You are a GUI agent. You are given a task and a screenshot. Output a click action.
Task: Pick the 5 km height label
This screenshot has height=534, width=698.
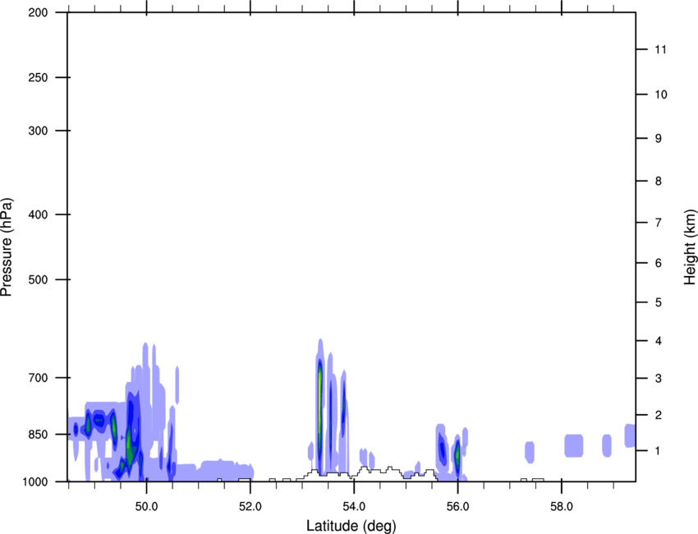click(x=659, y=302)
